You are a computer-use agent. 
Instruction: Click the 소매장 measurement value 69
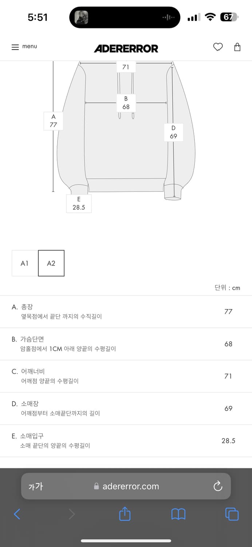click(x=228, y=408)
